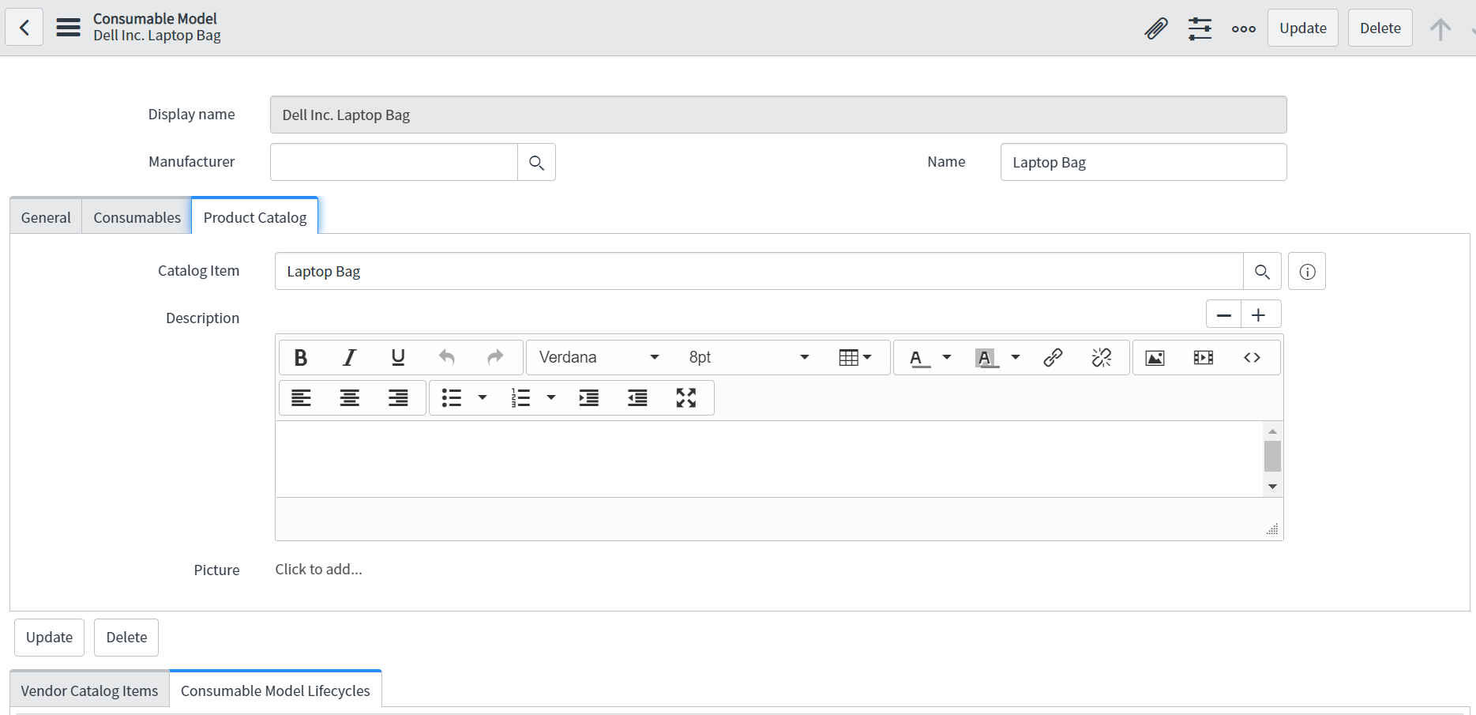The width and height of the screenshot is (1476, 715).
Task: Insert an image in the editor
Action: 1155,357
